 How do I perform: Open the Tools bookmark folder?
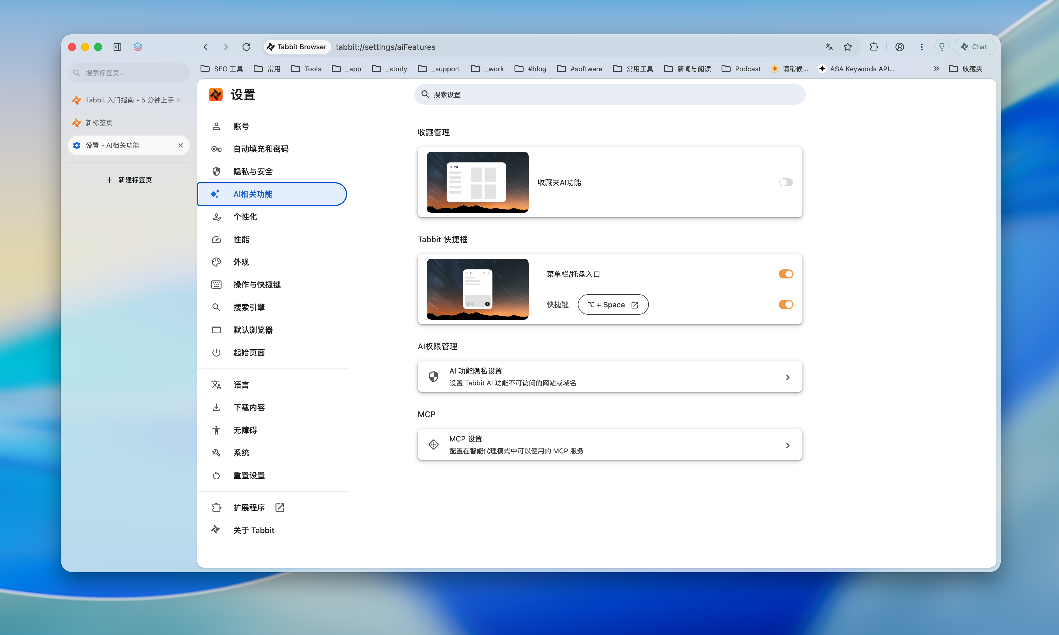click(306, 68)
